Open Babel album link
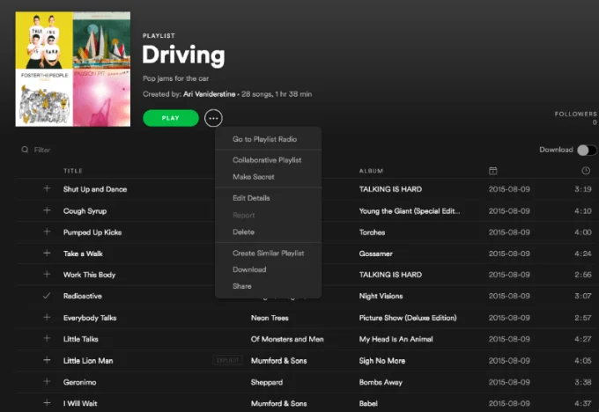599x412 pixels. pyautogui.click(x=368, y=403)
